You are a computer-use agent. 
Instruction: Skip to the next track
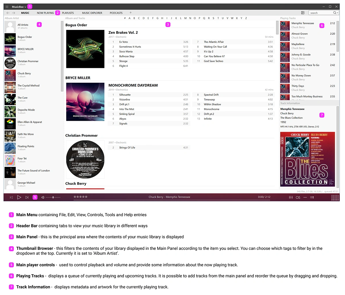pyautogui.click(x=27, y=197)
